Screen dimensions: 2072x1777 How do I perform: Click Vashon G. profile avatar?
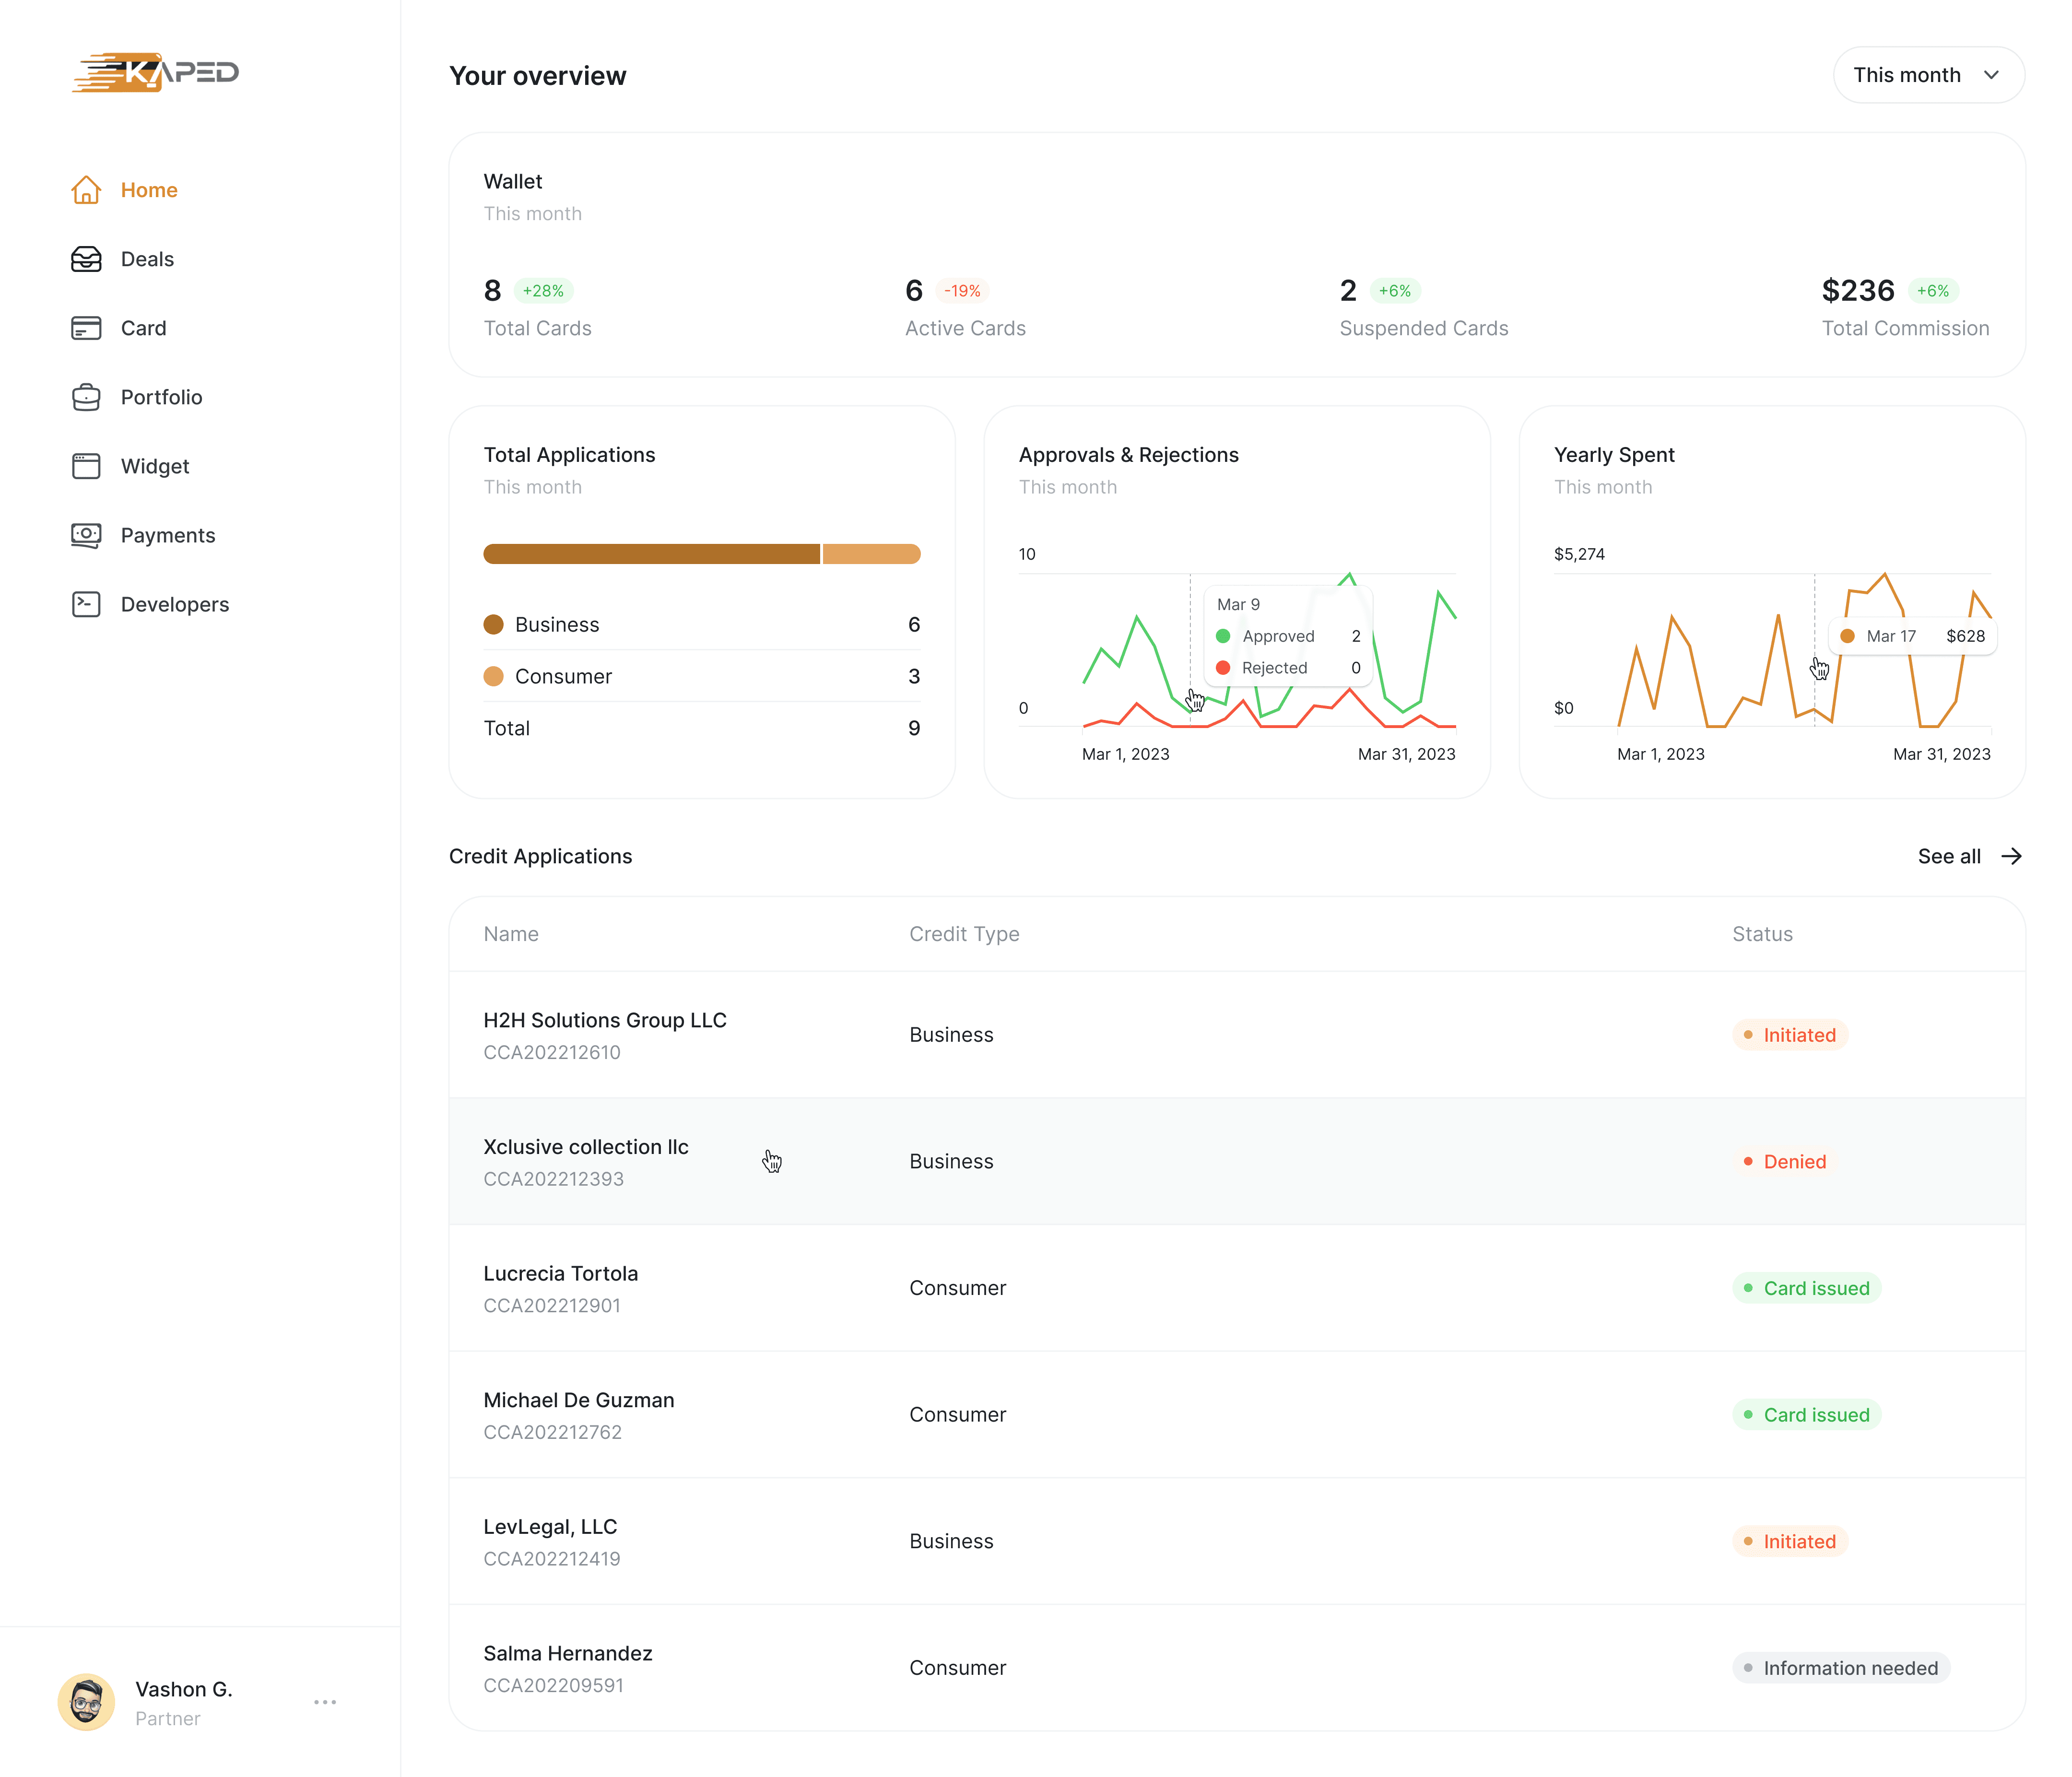click(86, 1702)
